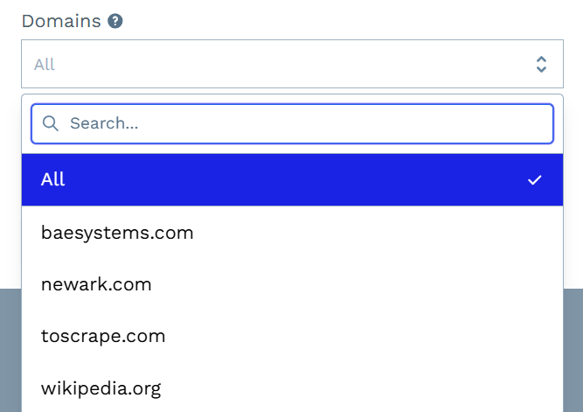The width and height of the screenshot is (583, 412).
Task: Click the 'Search...' placeholder text
Action: pos(104,123)
